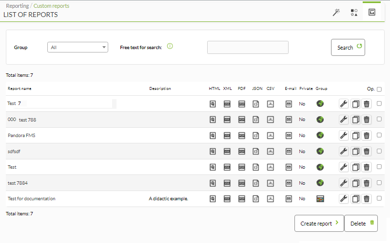This screenshot has height=243, width=390.
Task: Check the checkbox for Test 7 row
Action: pos(379,104)
